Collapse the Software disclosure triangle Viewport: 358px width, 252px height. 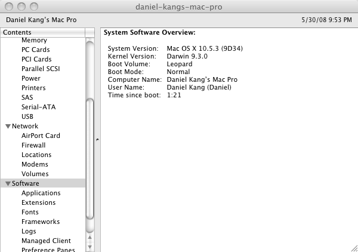point(8,184)
